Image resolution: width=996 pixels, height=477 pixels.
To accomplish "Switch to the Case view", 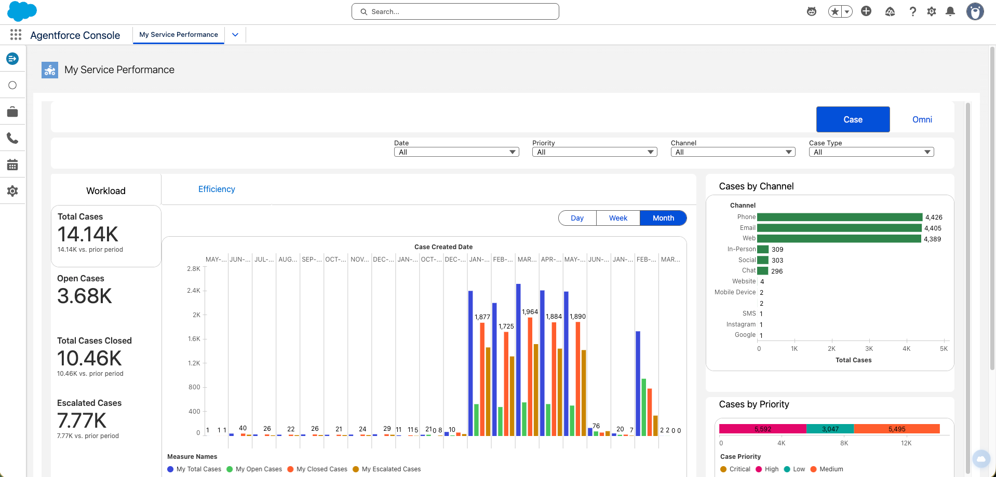I will coord(853,119).
